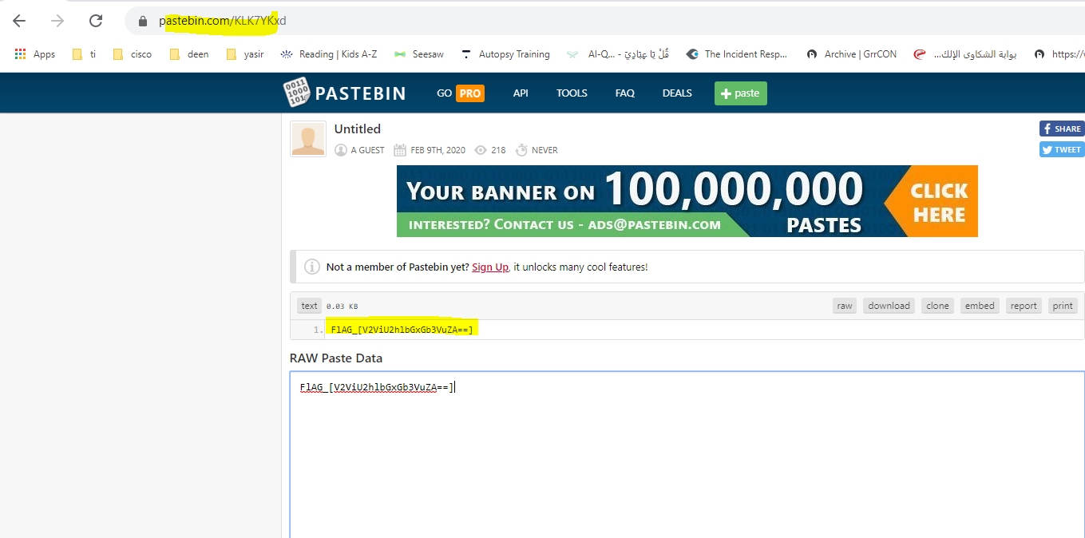Click the green + paste button
The image size is (1085, 538).
pyautogui.click(x=740, y=93)
